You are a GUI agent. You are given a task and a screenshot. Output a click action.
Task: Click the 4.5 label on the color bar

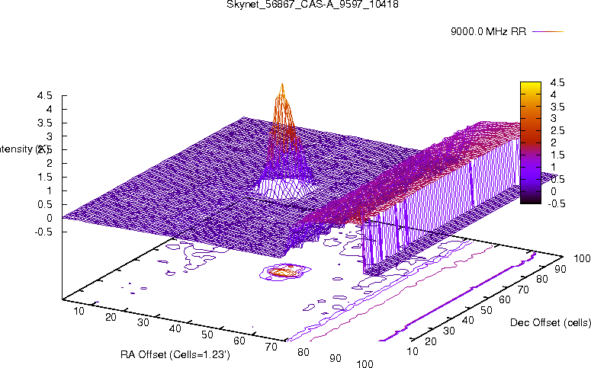(x=557, y=82)
